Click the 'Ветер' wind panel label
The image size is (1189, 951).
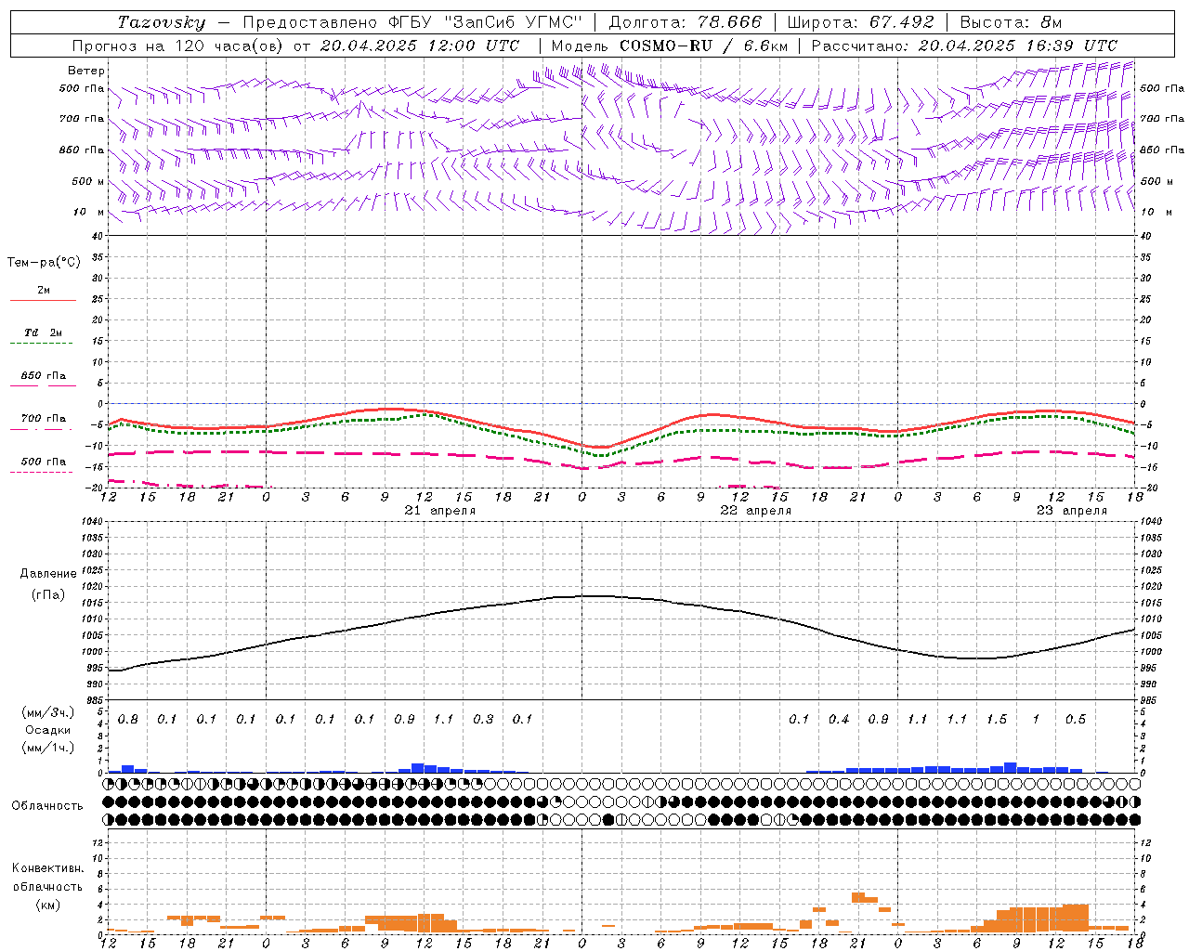point(86,71)
